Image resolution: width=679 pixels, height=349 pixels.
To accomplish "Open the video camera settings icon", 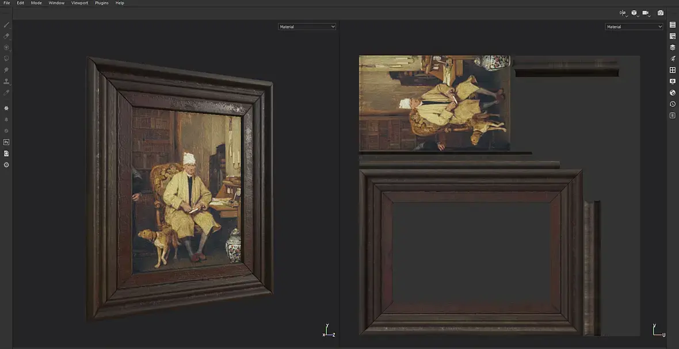I will pos(647,13).
